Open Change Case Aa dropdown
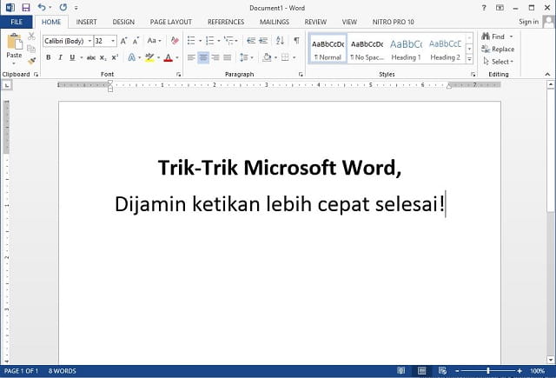Screen dimensions: 556x378 tap(154, 41)
